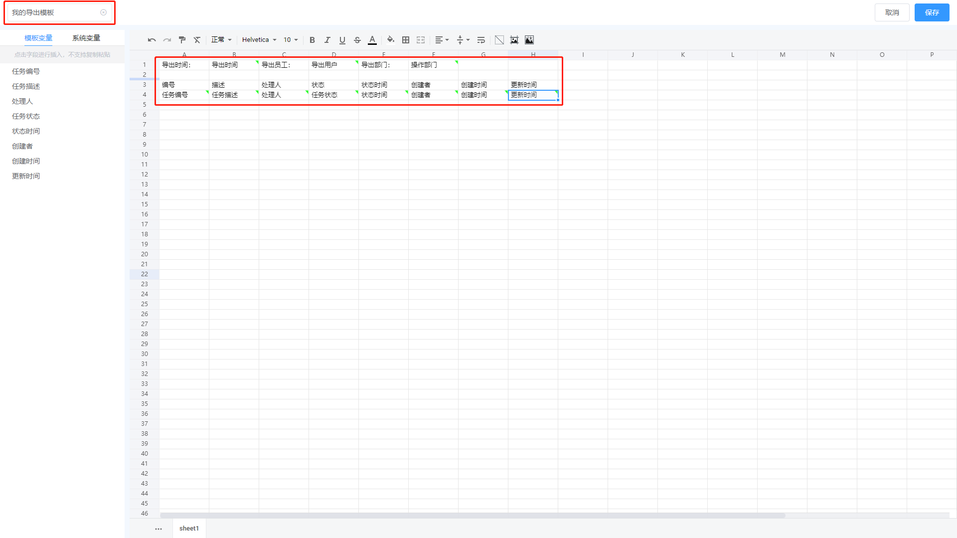Switch to 系统变量 tab

(86, 38)
